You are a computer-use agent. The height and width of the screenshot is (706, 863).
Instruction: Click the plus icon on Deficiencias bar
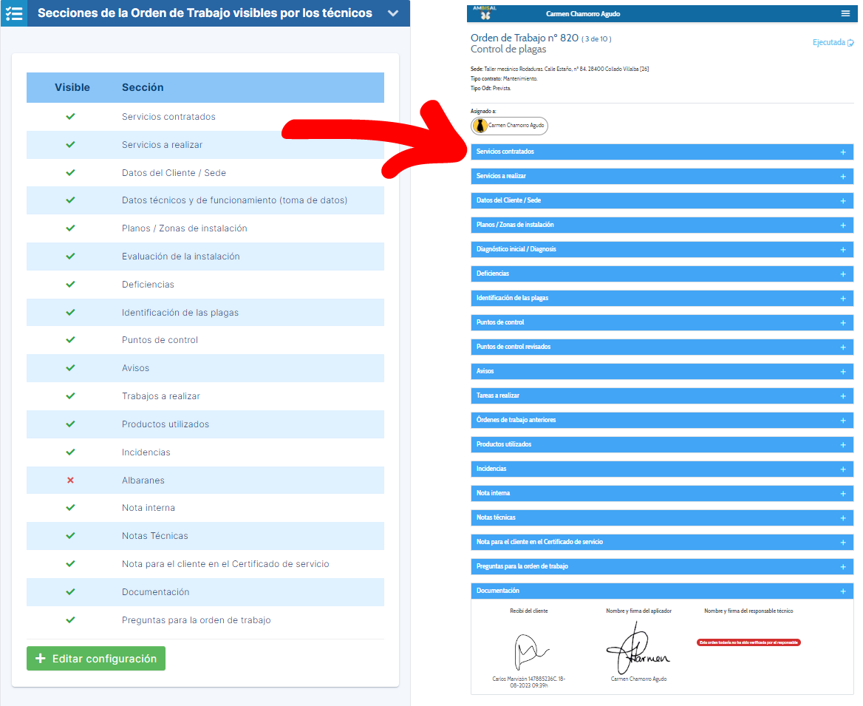pos(842,274)
